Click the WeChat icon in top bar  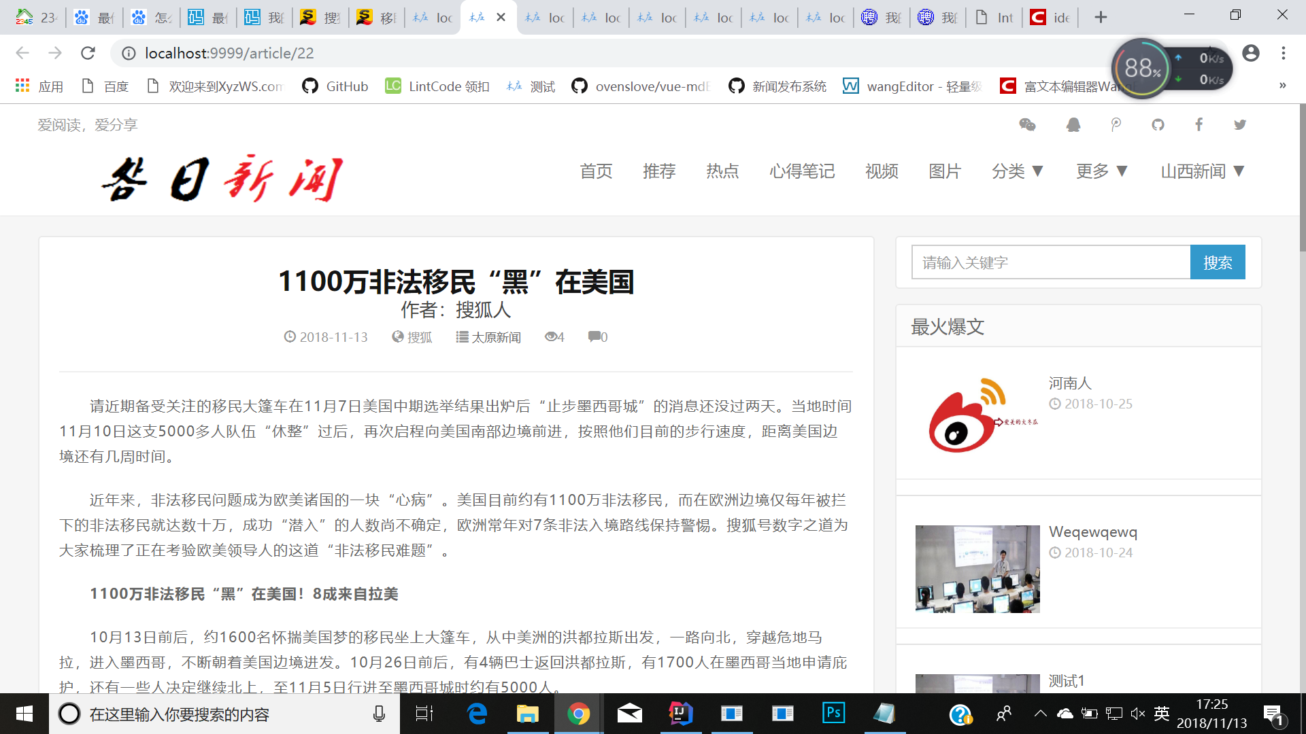click(x=1027, y=124)
